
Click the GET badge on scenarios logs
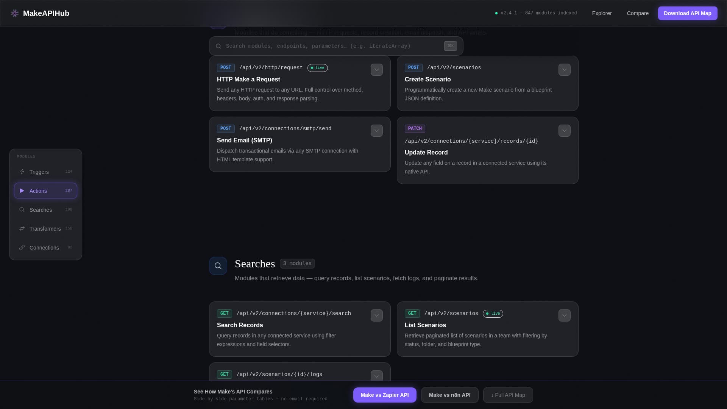coord(224,375)
